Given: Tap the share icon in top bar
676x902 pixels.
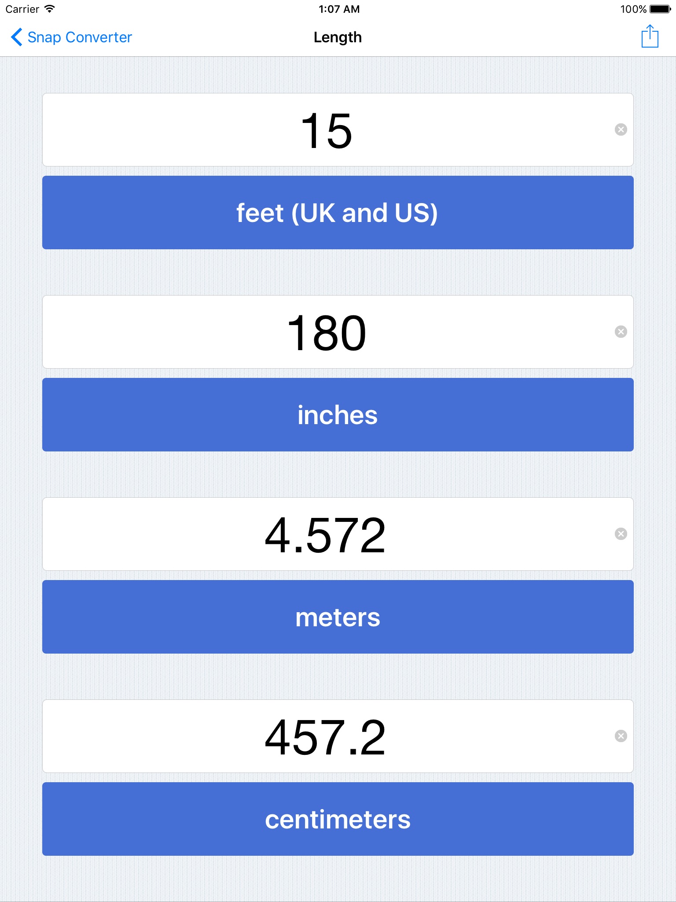Looking at the screenshot, I should click(x=650, y=37).
